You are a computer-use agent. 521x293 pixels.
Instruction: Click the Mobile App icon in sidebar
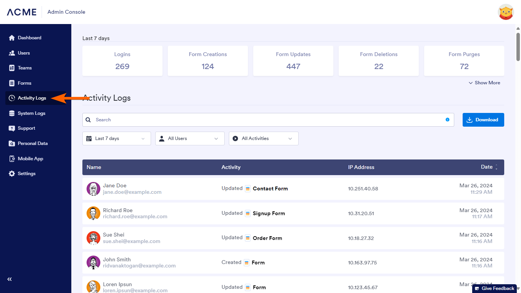12,159
